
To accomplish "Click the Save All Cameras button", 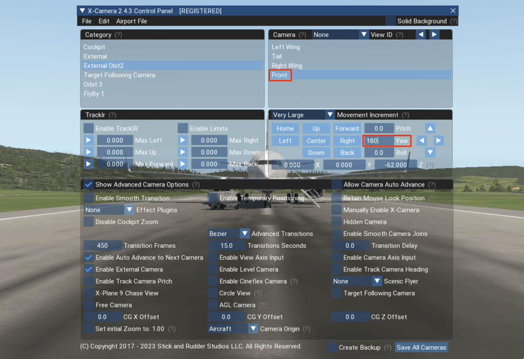I will point(421,347).
